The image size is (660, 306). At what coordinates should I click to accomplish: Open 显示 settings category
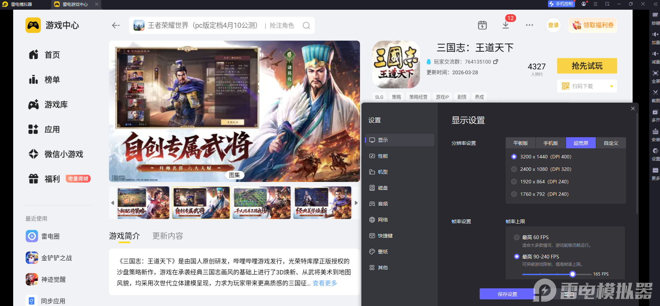[400, 140]
